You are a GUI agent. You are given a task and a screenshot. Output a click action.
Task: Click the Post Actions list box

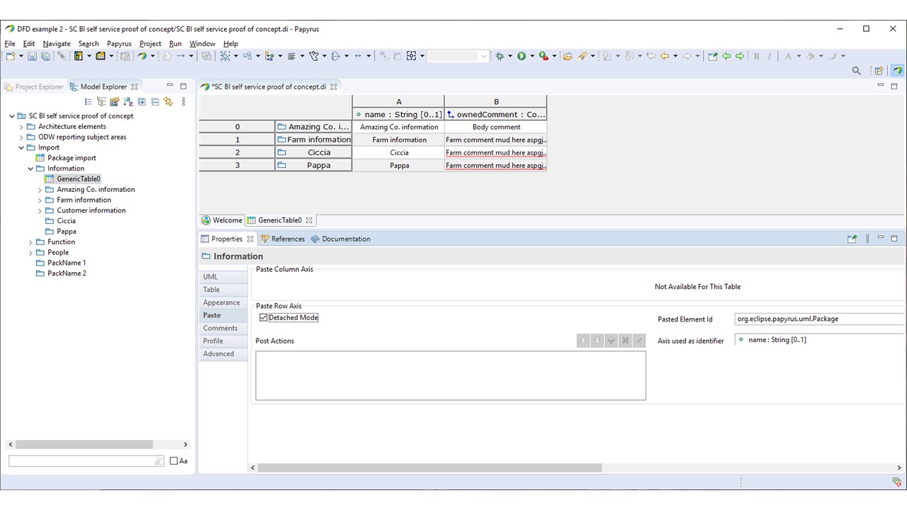(x=451, y=375)
